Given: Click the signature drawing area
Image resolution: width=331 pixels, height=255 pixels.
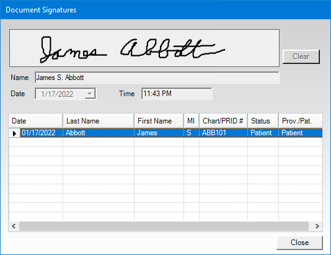Looking at the screenshot, I should 144,48.
